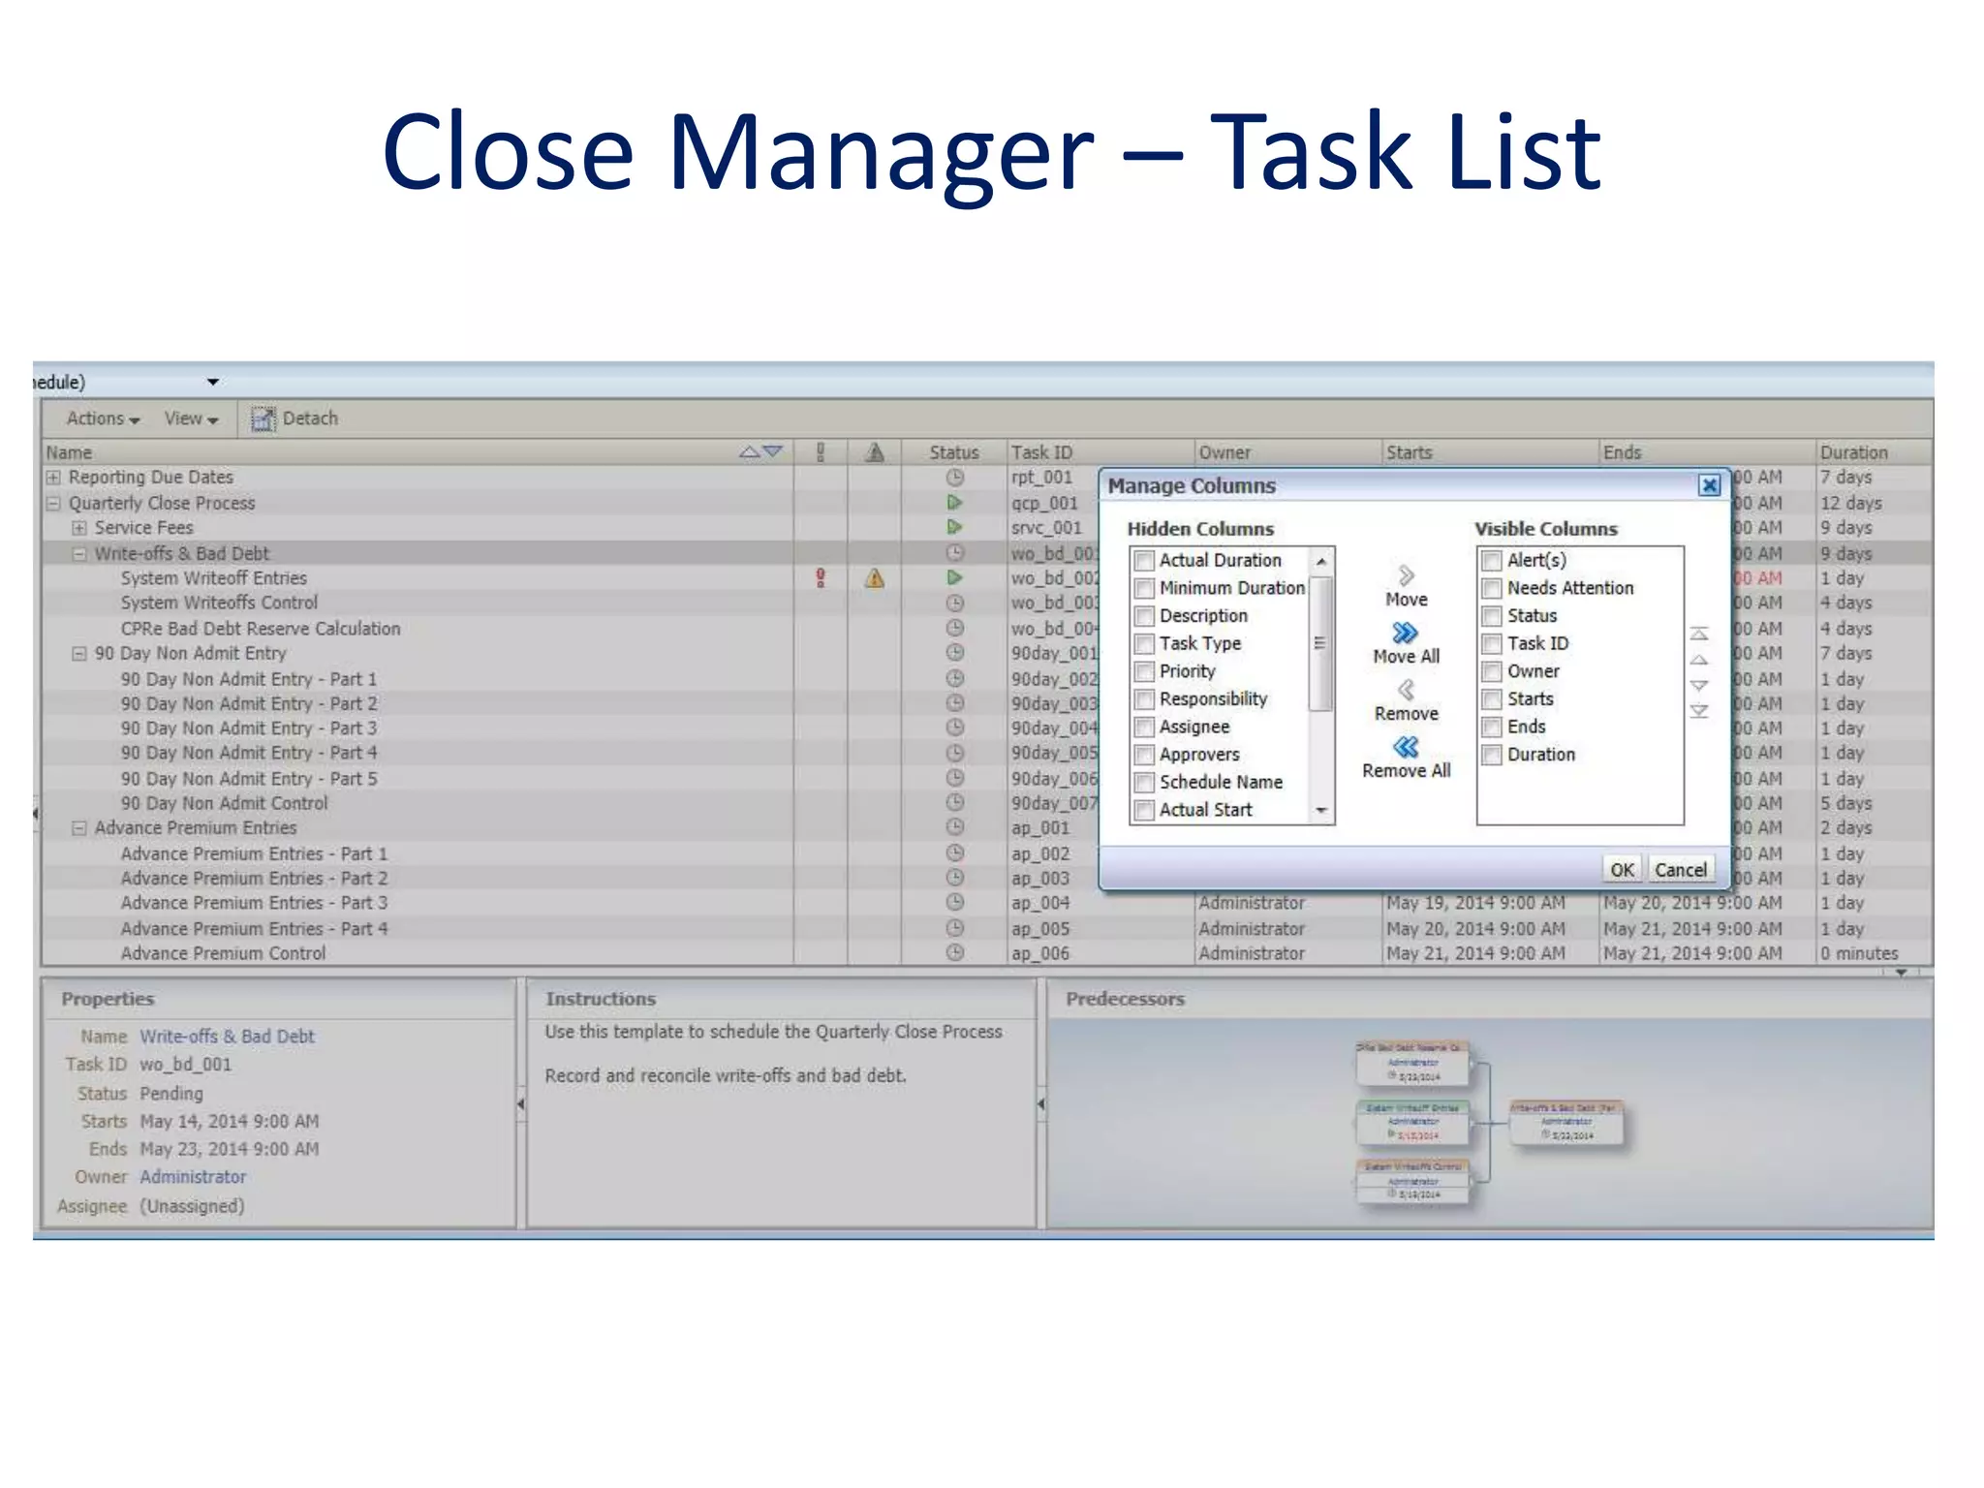
Task: Open the Actions menu
Action: 103,418
